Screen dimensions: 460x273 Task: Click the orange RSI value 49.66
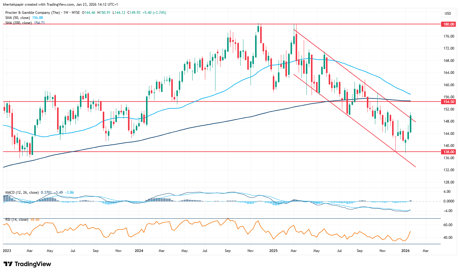click(35, 220)
